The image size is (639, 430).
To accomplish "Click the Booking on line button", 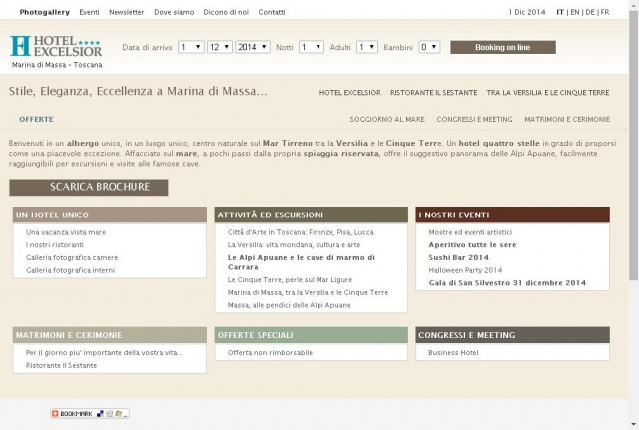I will 503,47.
